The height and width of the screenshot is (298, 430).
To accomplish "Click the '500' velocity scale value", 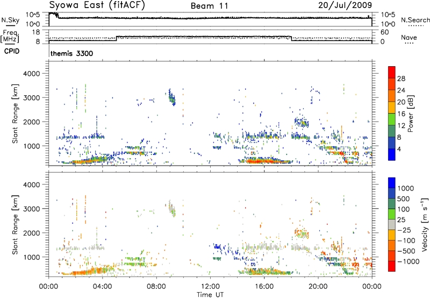I will coord(404,198).
